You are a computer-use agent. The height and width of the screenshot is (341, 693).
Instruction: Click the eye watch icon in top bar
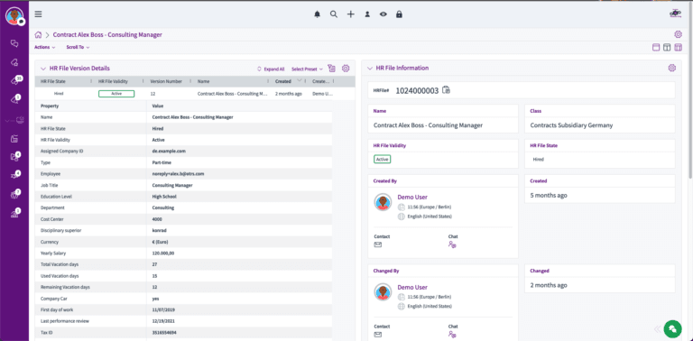pyautogui.click(x=383, y=14)
